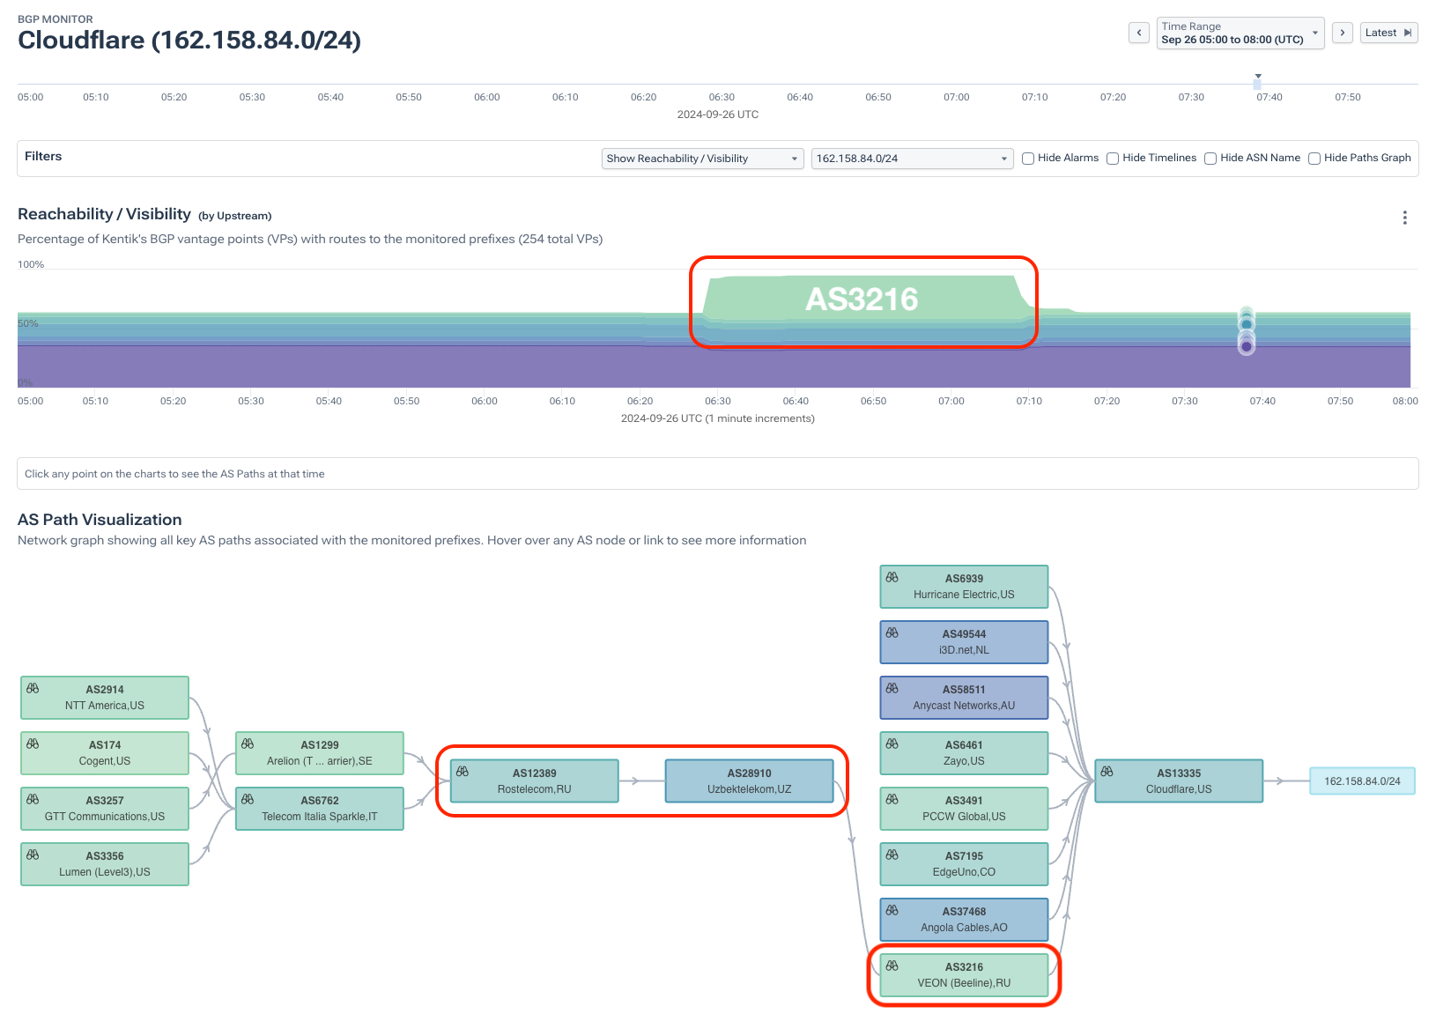1436x1021 pixels.
Task: Go to next time range with right chevron
Action: coord(1343,33)
